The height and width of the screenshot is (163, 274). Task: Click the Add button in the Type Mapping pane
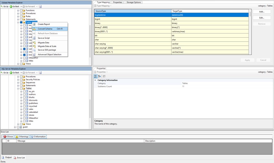pos(261,12)
